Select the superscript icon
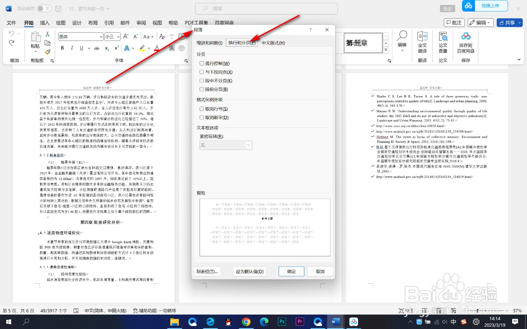This screenshot has height=329, width=527. click(x=116, y=48)
